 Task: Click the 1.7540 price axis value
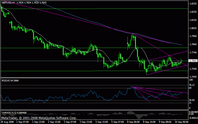coord(193,69)
